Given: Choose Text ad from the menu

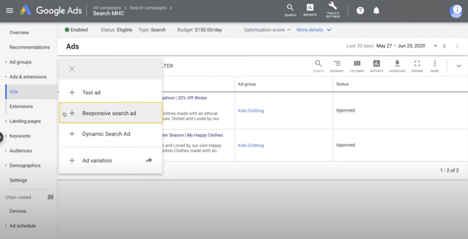Looking at the screenshot, I should coord(111,92).
